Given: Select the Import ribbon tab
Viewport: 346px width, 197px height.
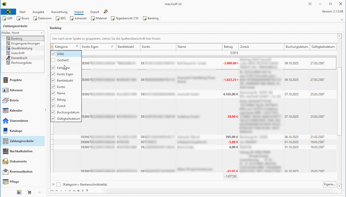Looking at the screenshot, I should pos(79,12).
